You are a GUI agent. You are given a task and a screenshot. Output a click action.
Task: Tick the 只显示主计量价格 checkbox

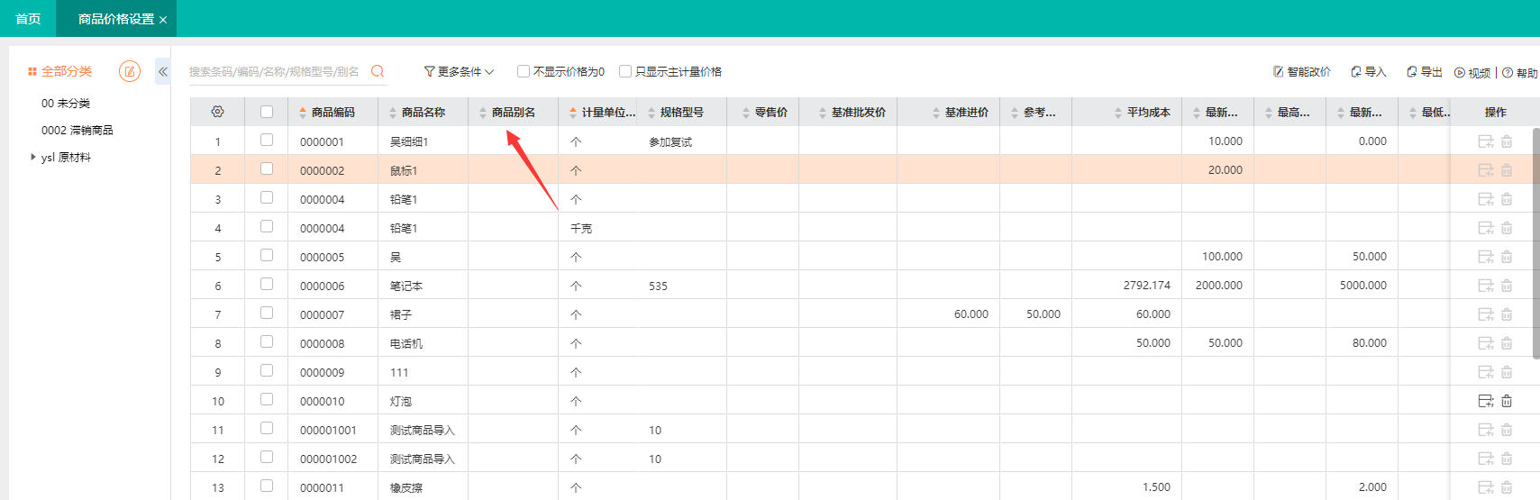625,71
